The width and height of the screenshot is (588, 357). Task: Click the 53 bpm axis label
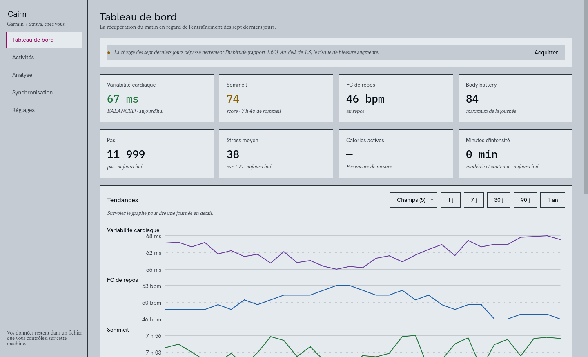coord(151,286)
